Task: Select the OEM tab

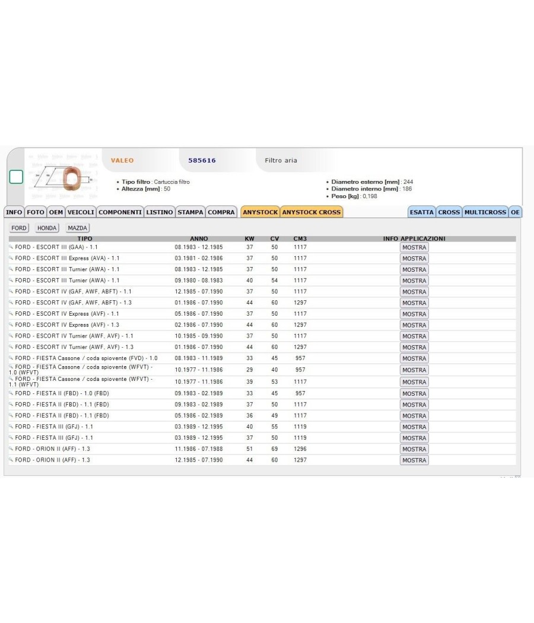Action: click(x=56, y=212)
